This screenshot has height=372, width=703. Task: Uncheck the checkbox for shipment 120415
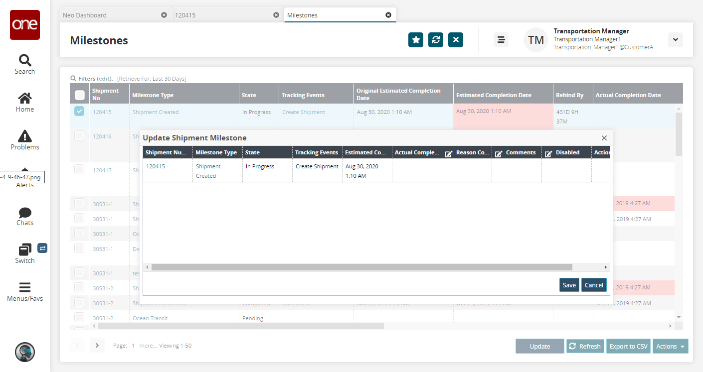point(79,112)
